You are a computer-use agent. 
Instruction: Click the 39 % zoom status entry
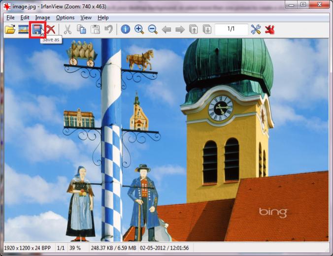pos(75,248)
